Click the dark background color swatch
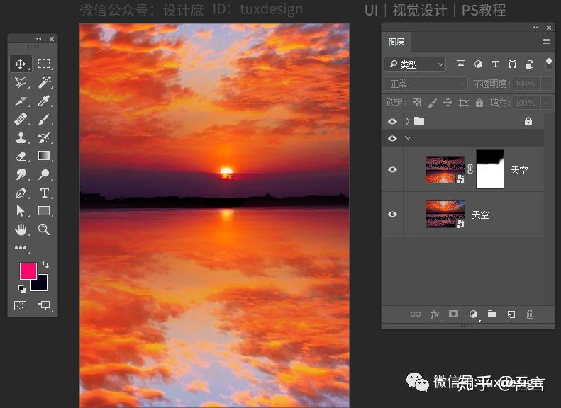This screenshot has height=408, width=561. tap(43, 286)
